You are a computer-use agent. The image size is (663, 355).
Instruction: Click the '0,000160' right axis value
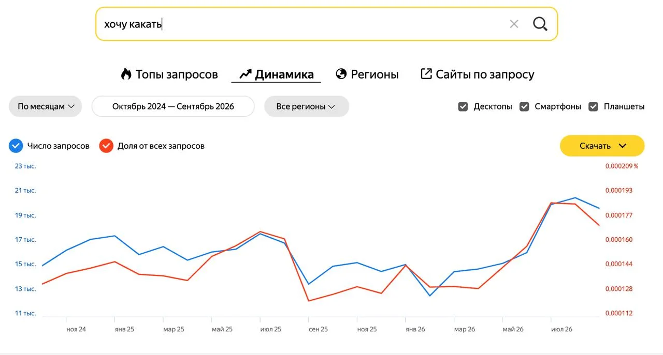pyautogui.click(x=619, y=240)
